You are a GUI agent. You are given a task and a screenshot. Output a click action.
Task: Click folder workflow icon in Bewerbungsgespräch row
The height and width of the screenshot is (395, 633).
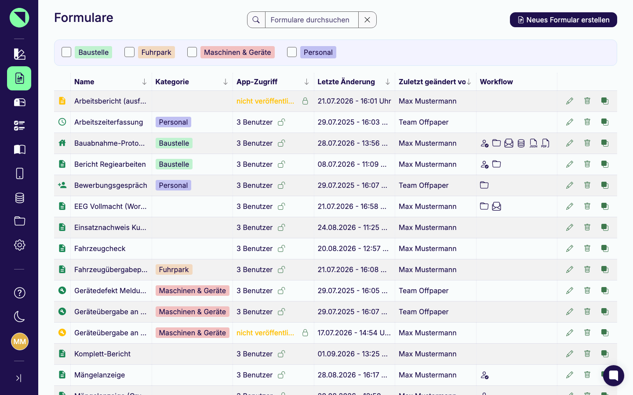[x=484, y=185]
